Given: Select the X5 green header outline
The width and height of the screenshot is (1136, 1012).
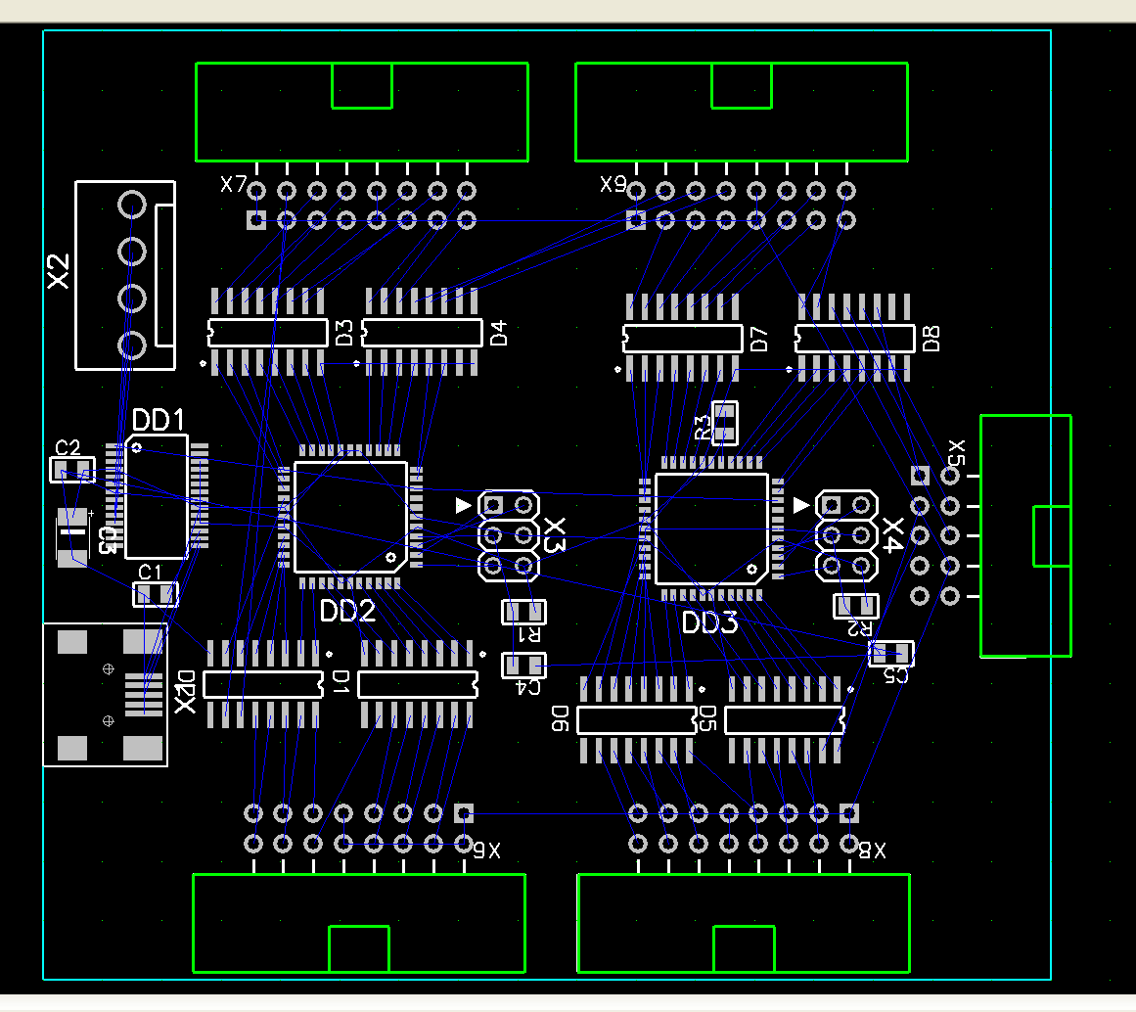Looking at the screenshot, I should point(1025,535).
